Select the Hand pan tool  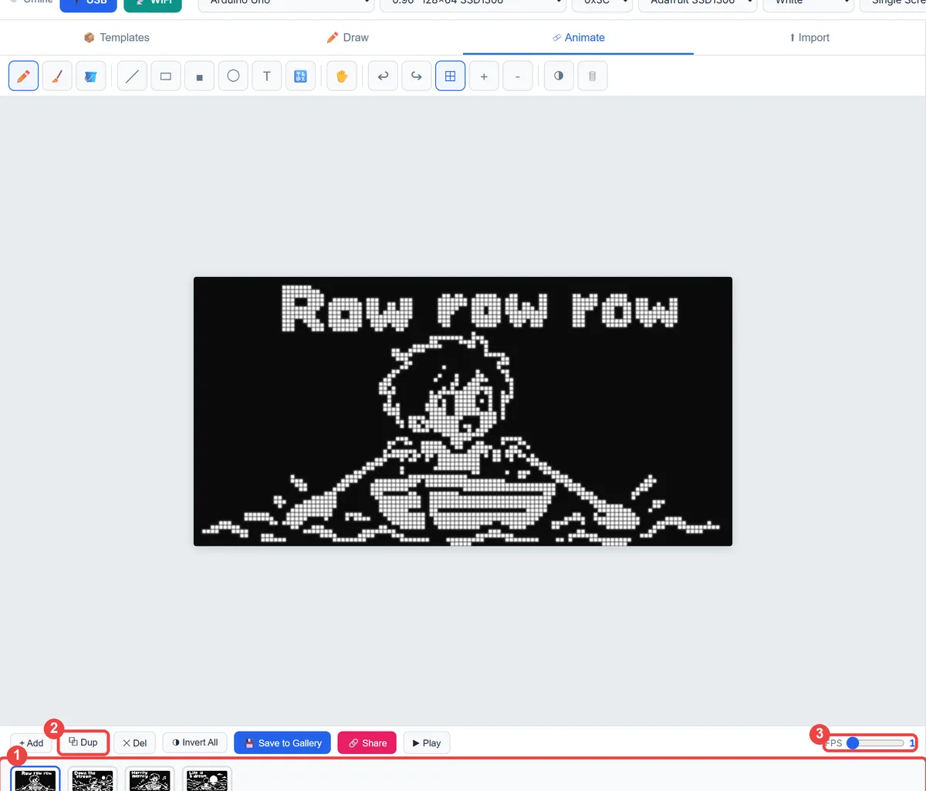click(x=342, y=76)
